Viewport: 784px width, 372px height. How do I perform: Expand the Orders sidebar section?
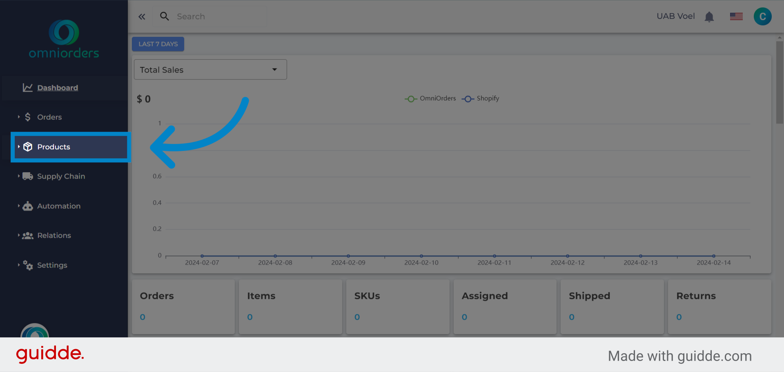click(x=49, y=117)
